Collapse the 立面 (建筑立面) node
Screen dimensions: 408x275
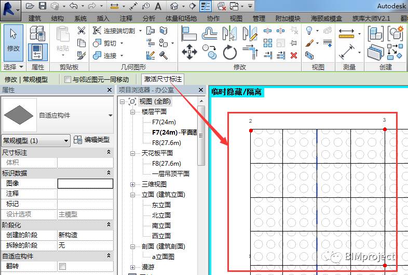pyautogui.click(x=133, y=195)
